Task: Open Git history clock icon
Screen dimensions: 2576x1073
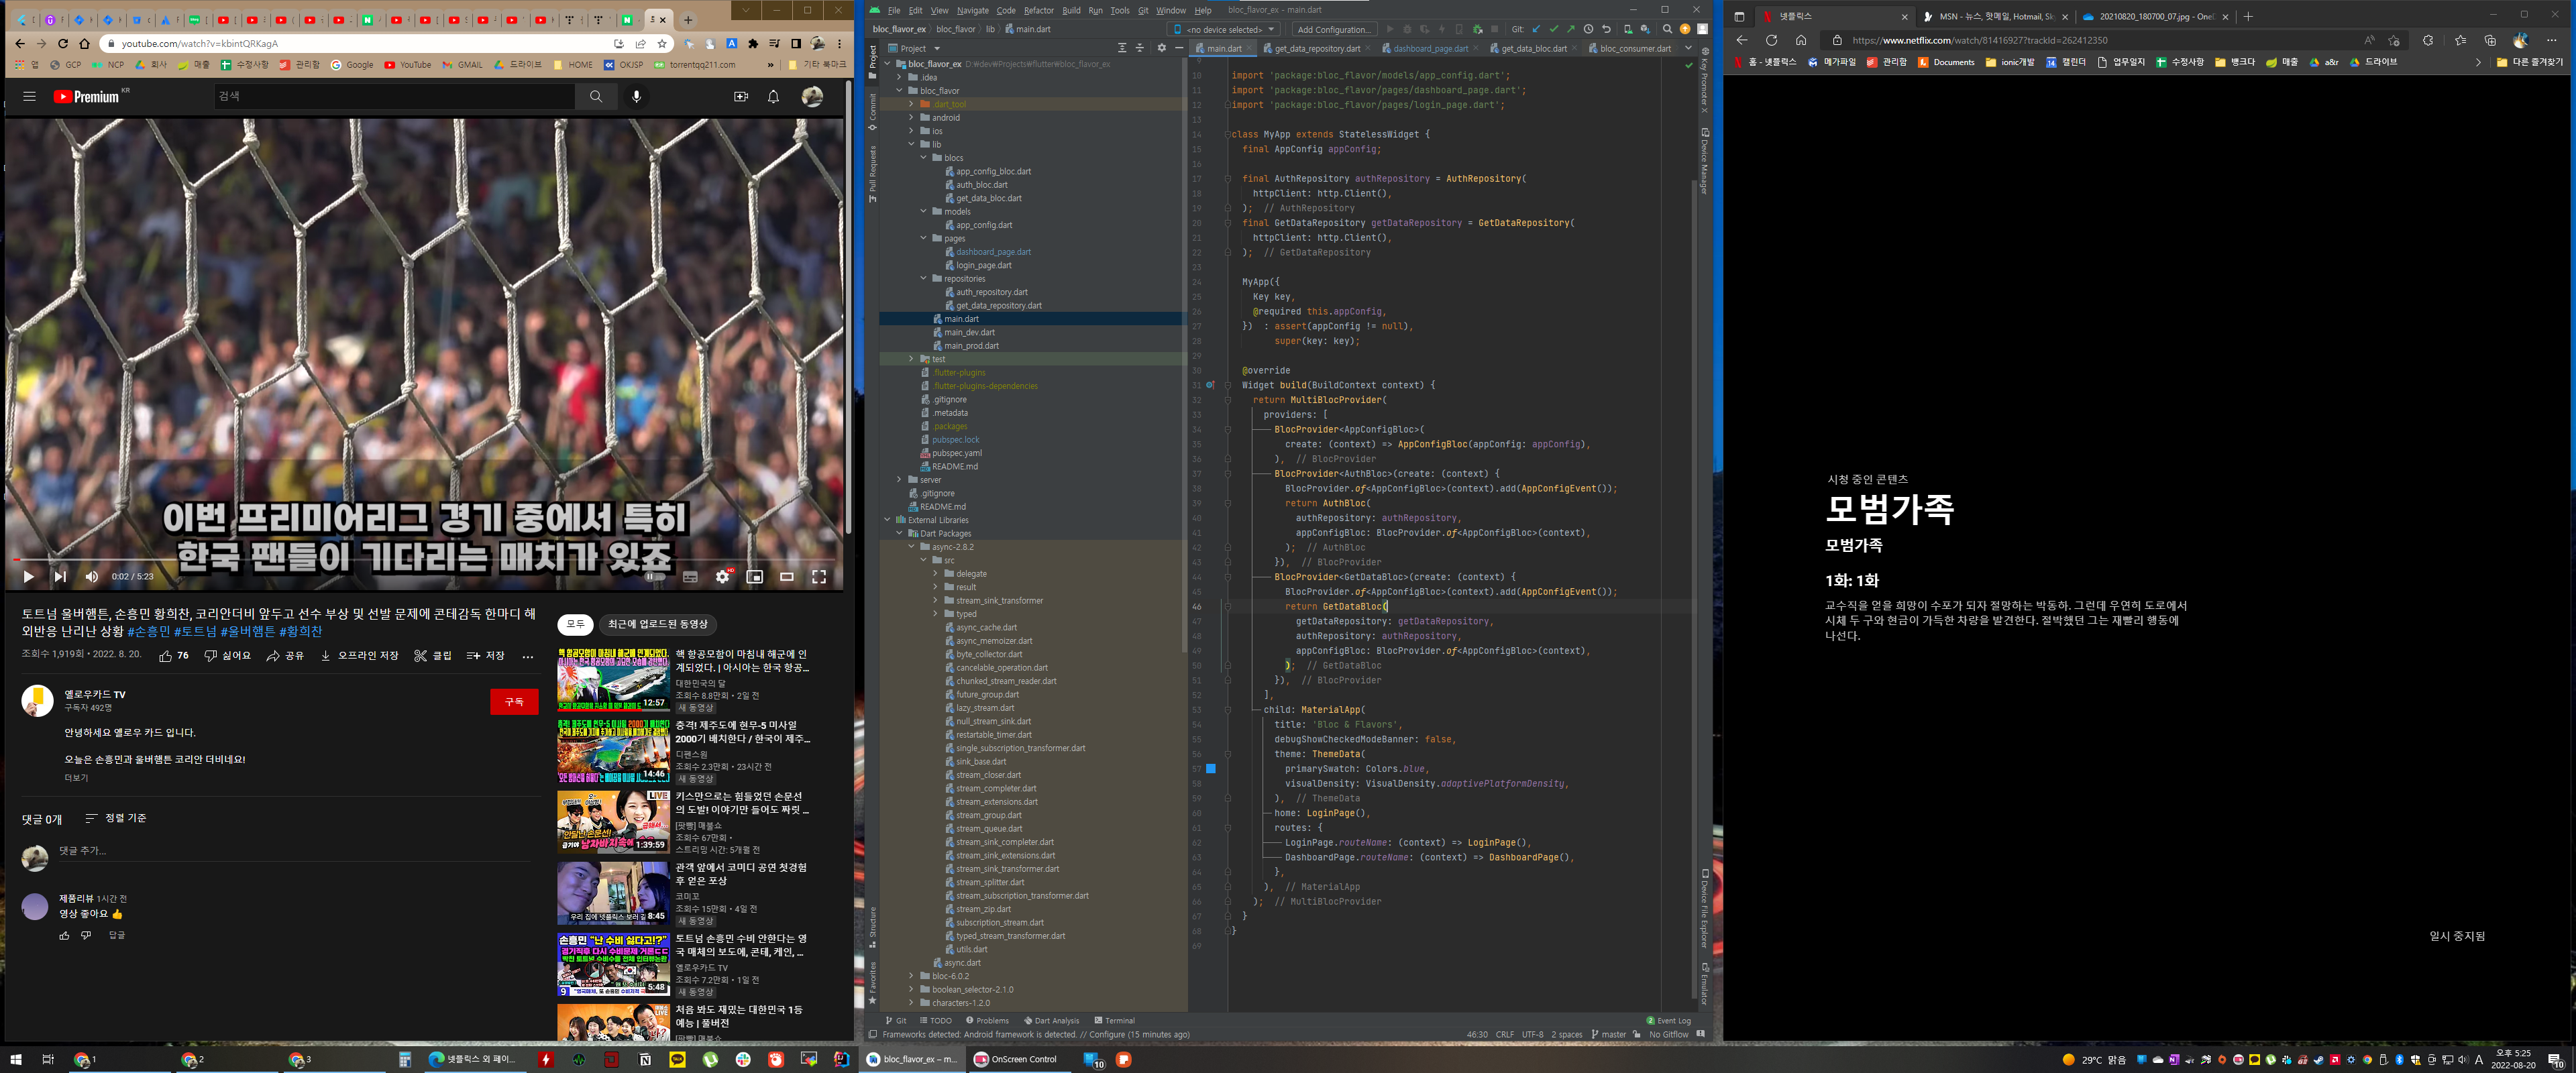Action: (x=1588, y=29)
